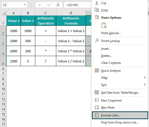Image resolution: width=149 pixels, height=127 pixels.
Task: Select Quick Analysis text entry
Action: pyautogui.click(x=111, y=71)
